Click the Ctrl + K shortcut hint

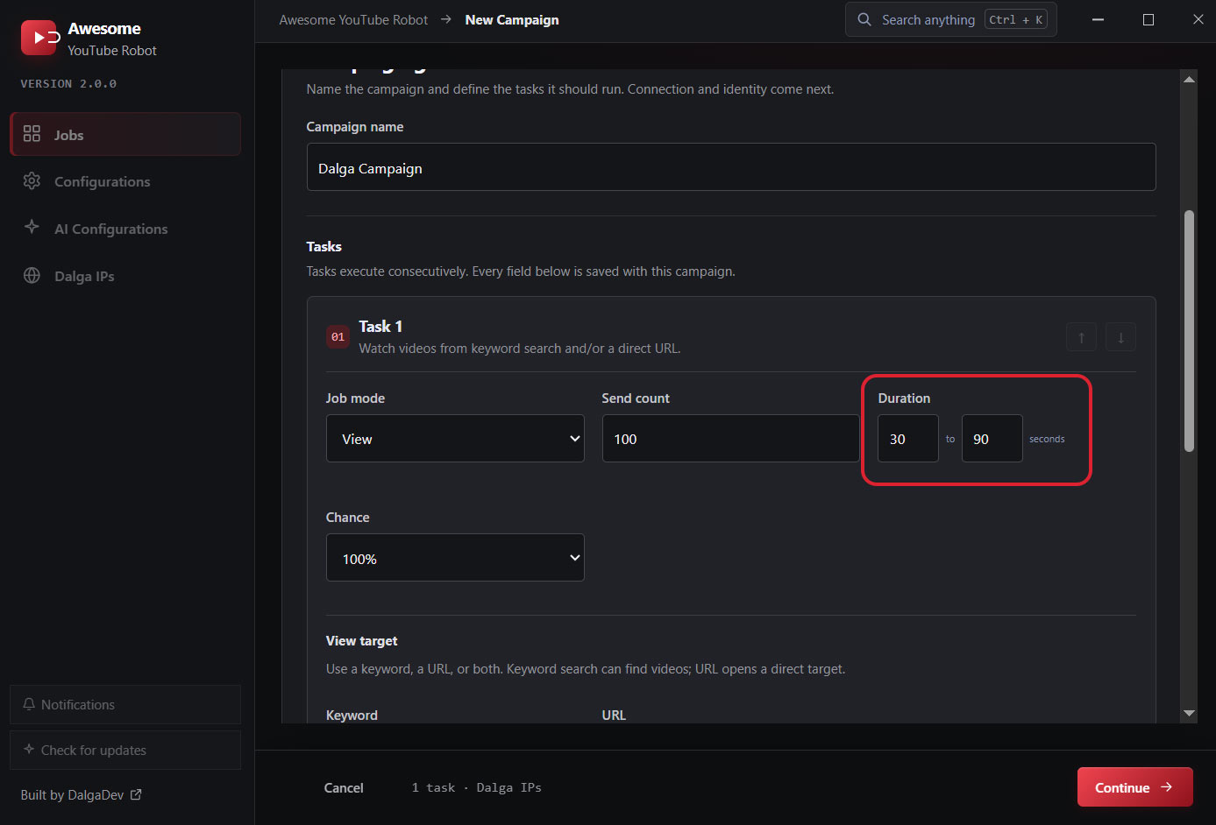[x=1016, y=19]
